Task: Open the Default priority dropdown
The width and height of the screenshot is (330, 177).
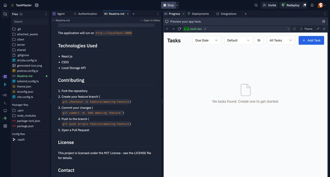Action: pos(238,40)
